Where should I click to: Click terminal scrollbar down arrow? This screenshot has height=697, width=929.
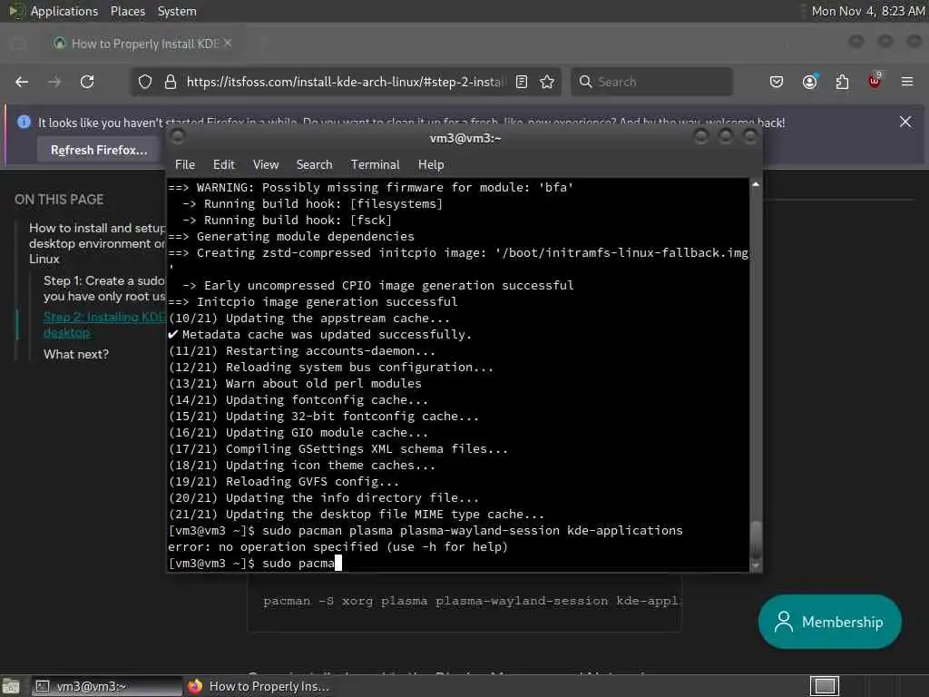pyautogui.click(x=756, y=565)
